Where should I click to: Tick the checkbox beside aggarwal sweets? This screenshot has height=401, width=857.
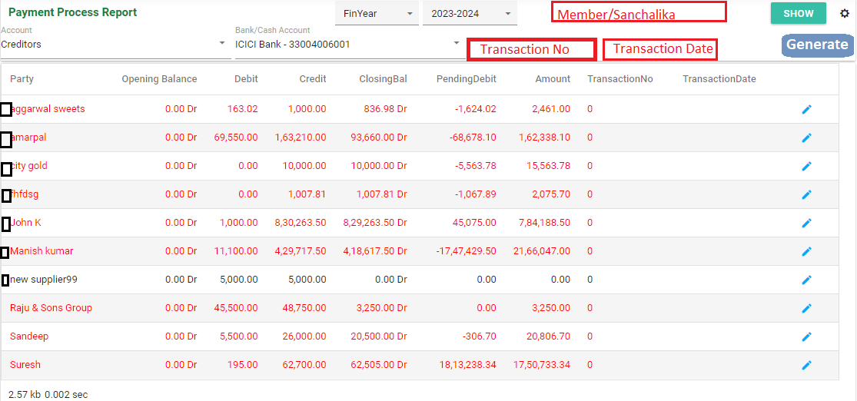click(5, 110)
